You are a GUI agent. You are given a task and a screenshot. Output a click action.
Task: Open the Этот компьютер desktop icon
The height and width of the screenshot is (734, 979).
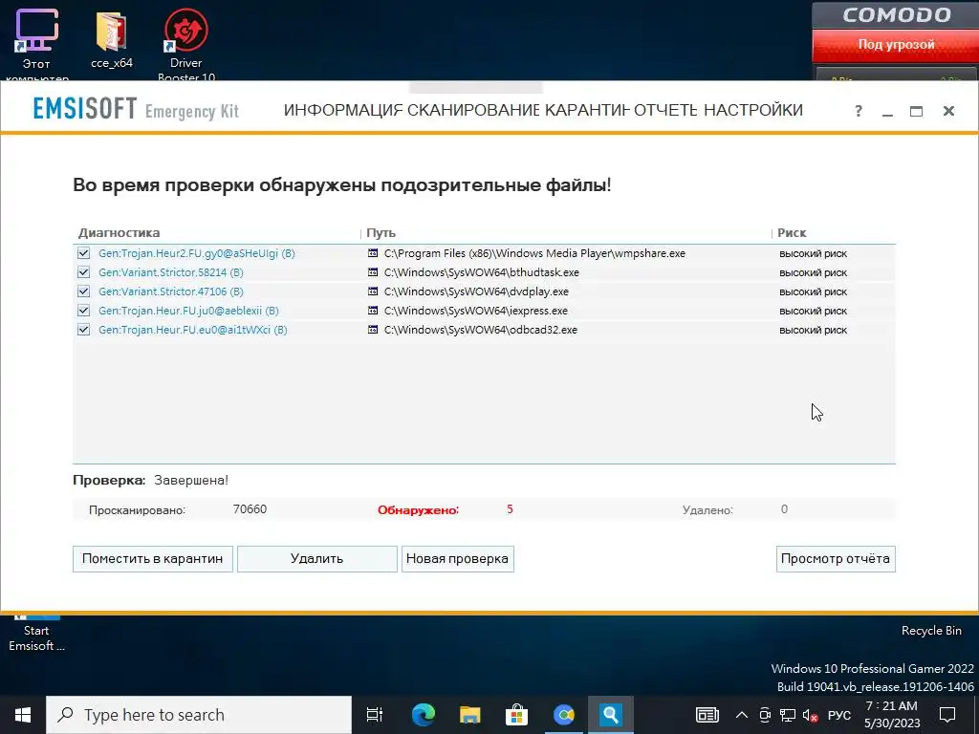36,44
